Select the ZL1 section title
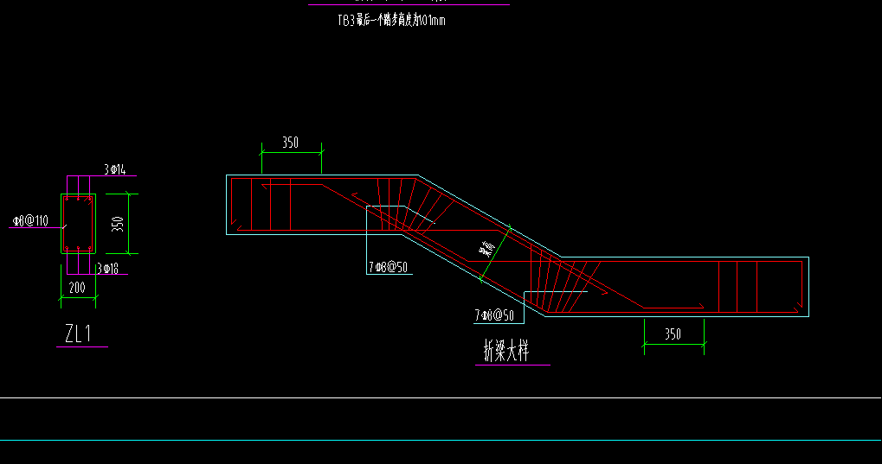Image resolution: width=882 pixels, height=464 pixels. [x=78, y=334]
